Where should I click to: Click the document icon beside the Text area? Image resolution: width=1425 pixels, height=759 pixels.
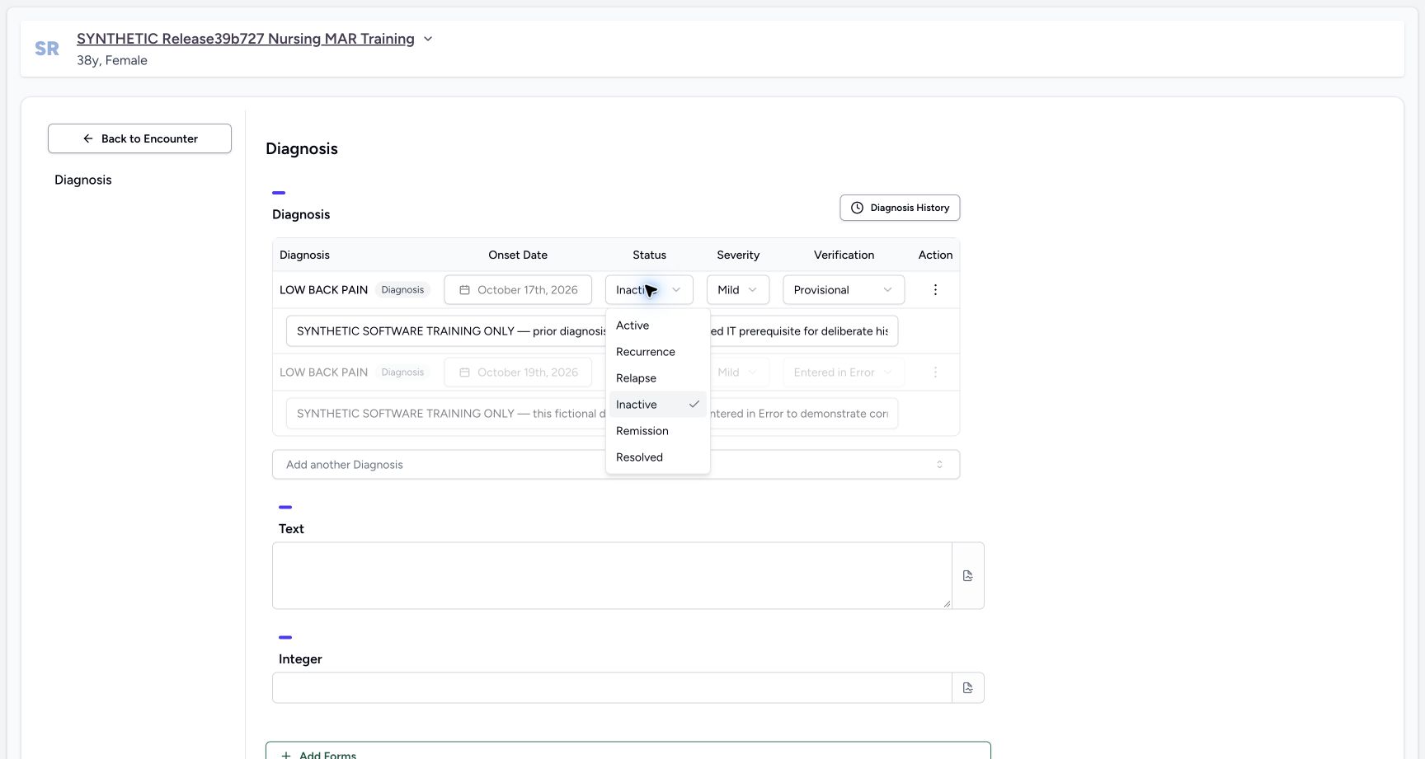[x=968, y=576]
